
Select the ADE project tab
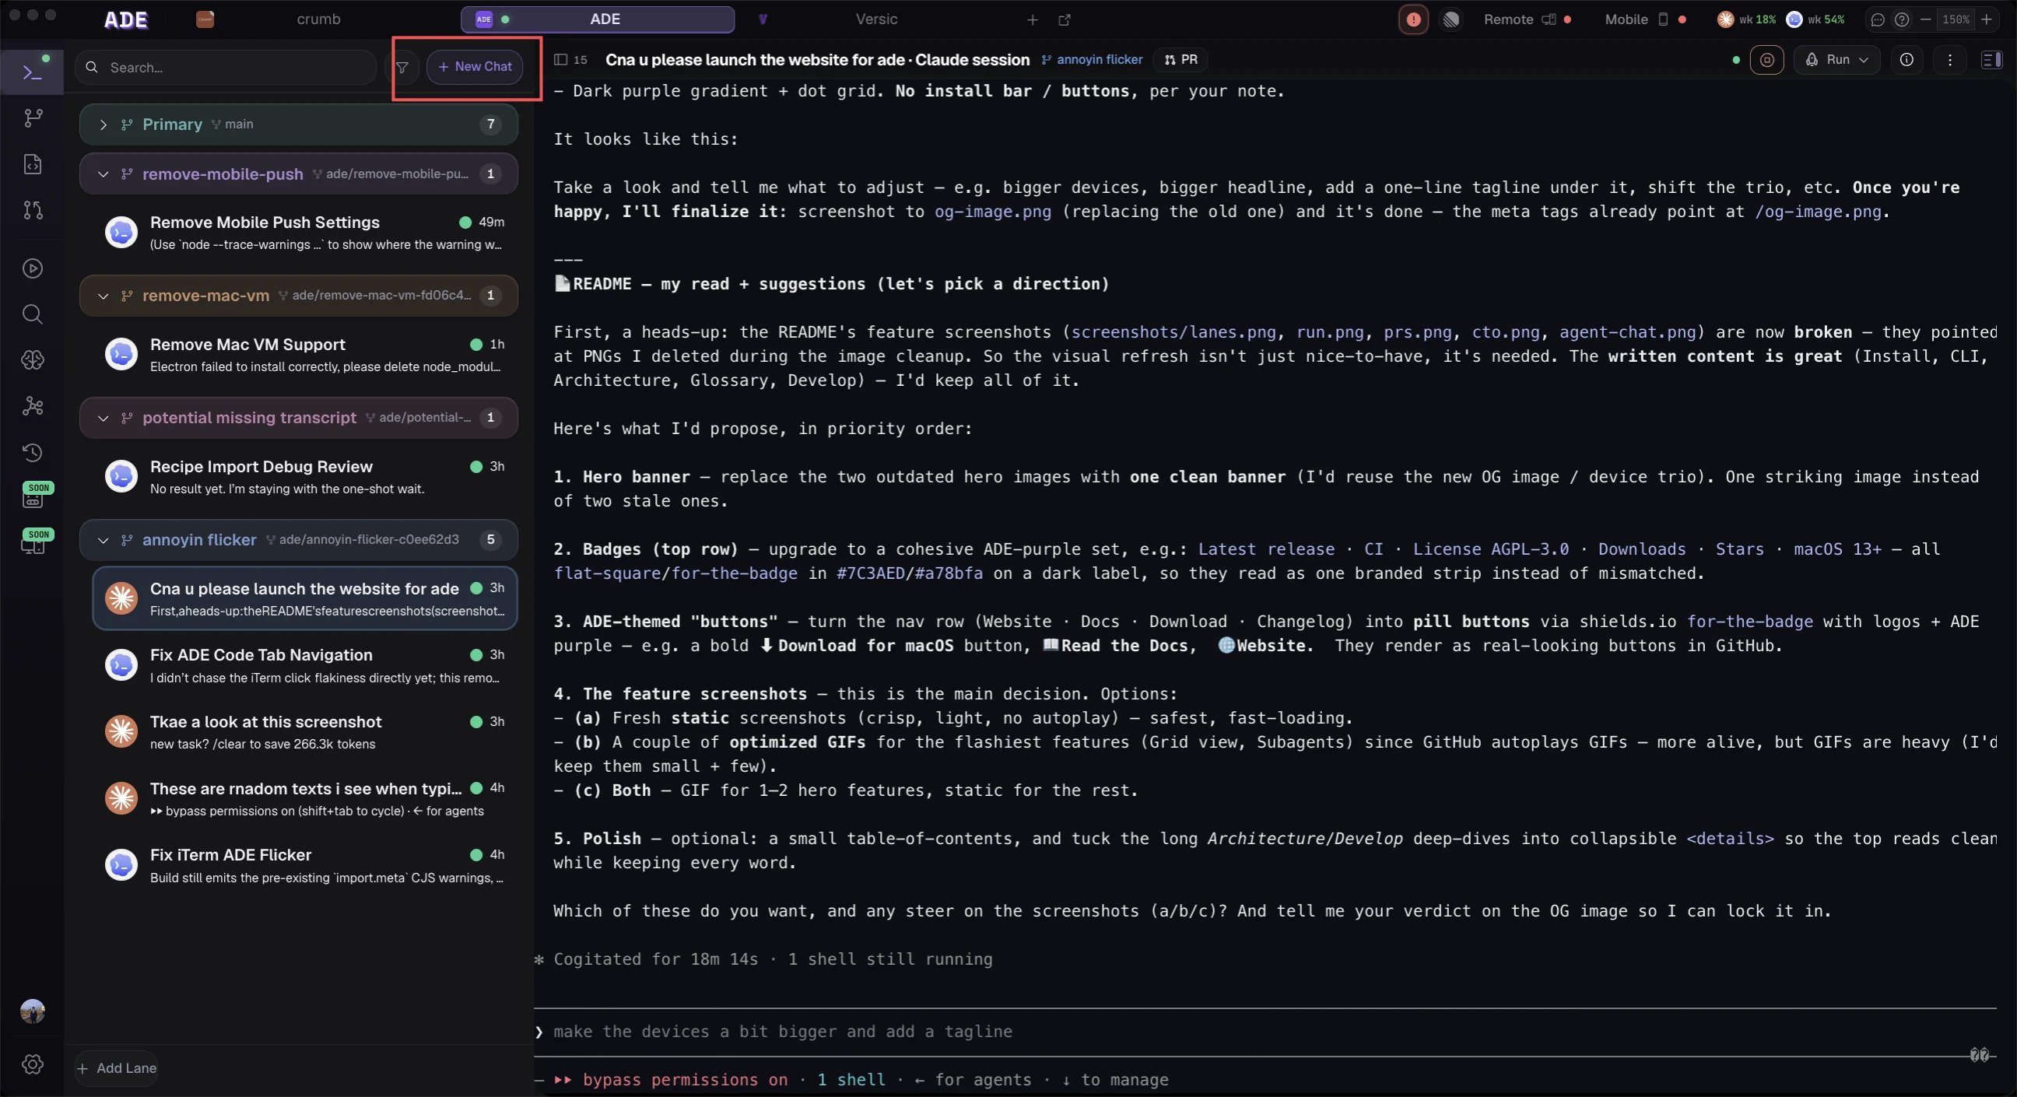tap(598, 19)
